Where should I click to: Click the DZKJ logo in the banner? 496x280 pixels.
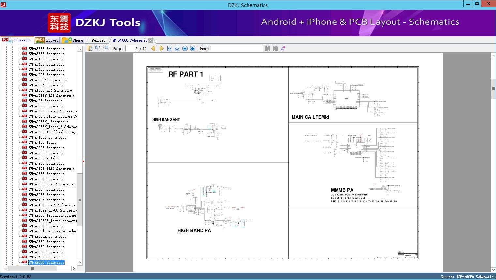(x=59, y=23)
